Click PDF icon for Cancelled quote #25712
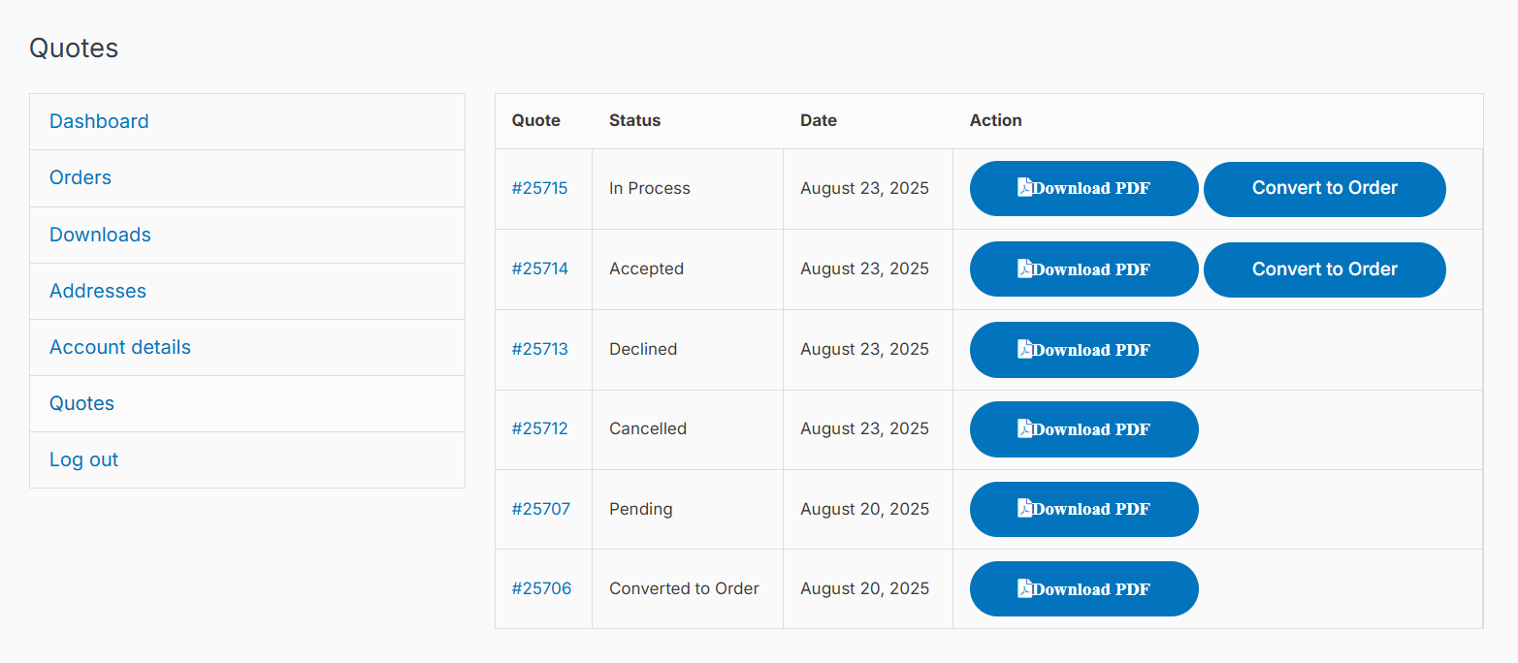This screenshot has width=1518, height=663. (1024, 428)
